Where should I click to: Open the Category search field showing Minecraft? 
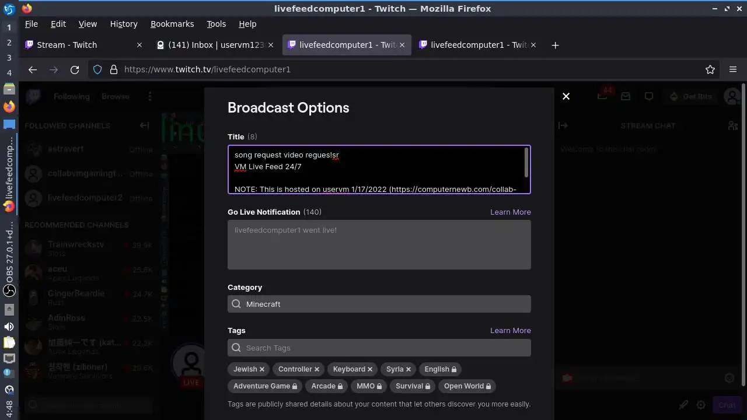click(x=379, y=304)
